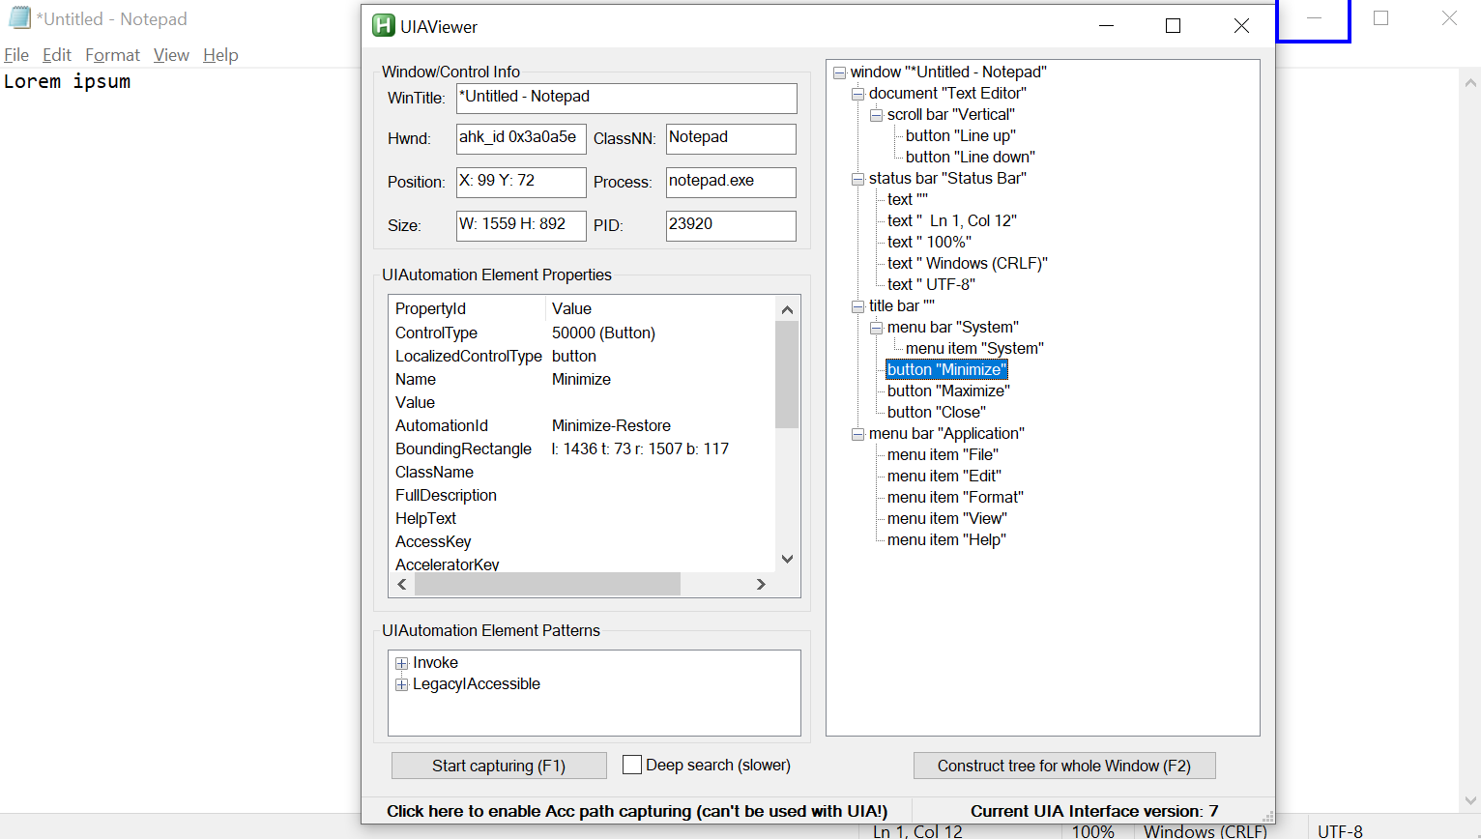Click the Current UIA Interface version status text
The image size is (1481, 839).
pos(1094,811)
